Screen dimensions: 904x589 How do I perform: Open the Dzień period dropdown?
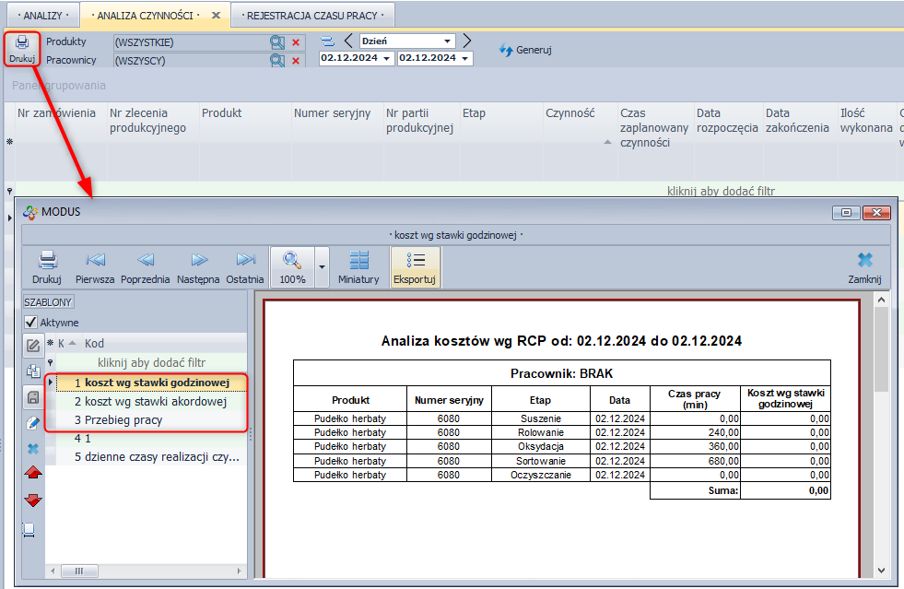(x=448, y=41)
